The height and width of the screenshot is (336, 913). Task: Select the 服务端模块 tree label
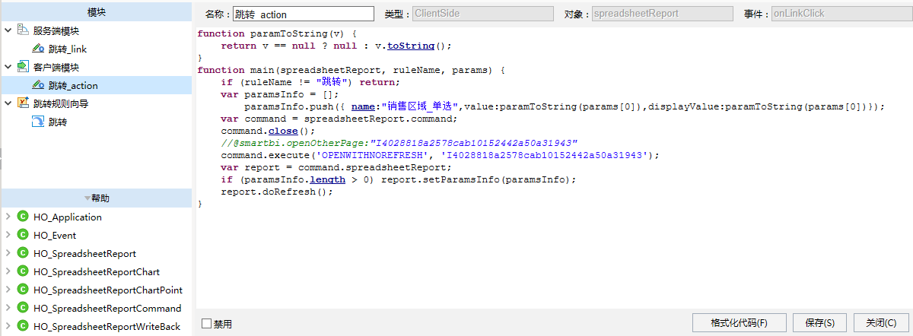point(56,30)
